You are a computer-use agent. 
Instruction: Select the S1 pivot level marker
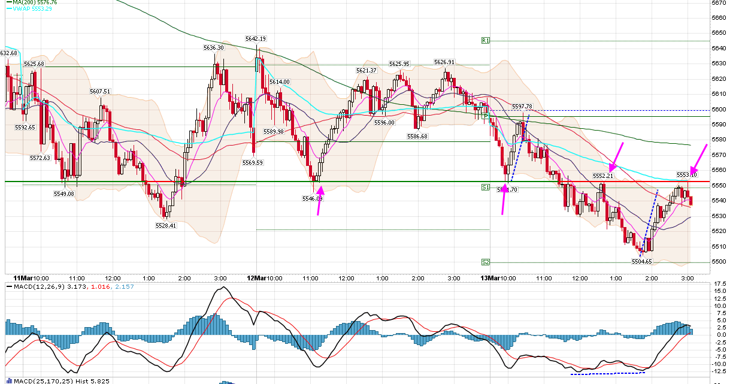[x=486, y=188]
